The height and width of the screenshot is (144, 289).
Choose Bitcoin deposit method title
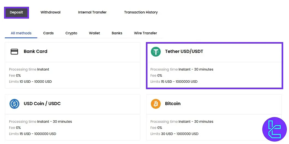[173, 104]
